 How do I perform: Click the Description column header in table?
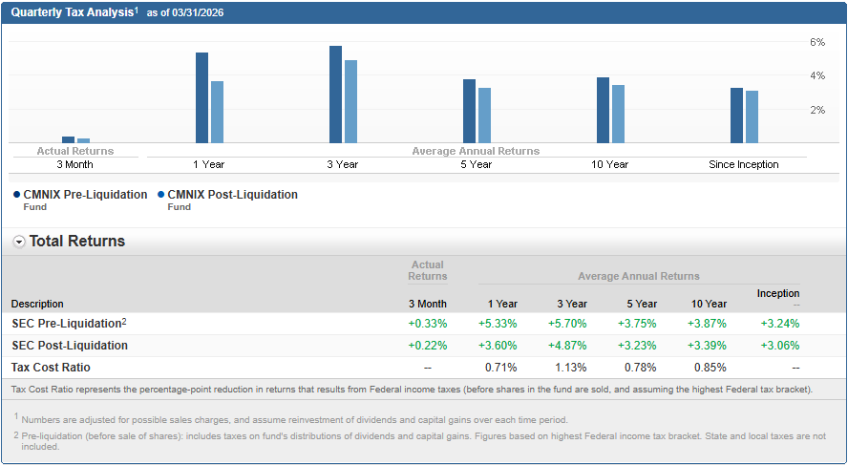[x=37, y=304]
